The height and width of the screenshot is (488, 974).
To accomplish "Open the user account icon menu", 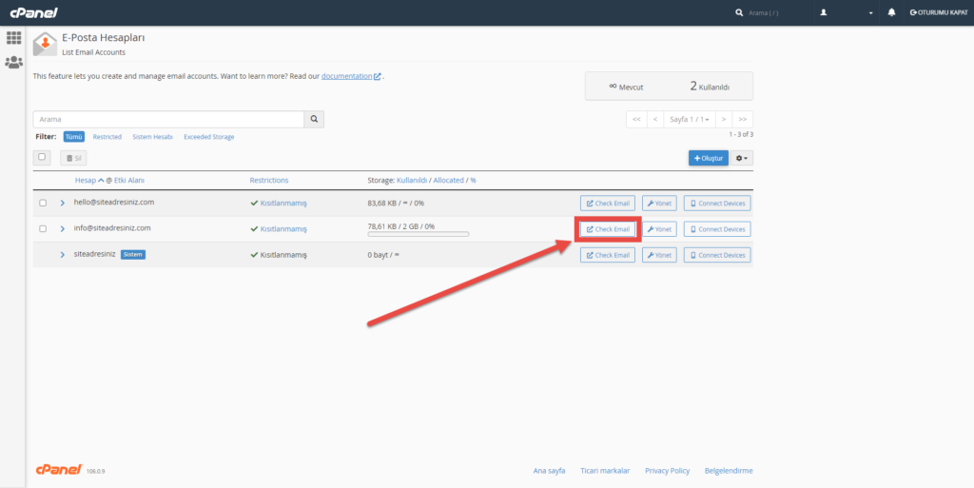I will coord(824,12).
